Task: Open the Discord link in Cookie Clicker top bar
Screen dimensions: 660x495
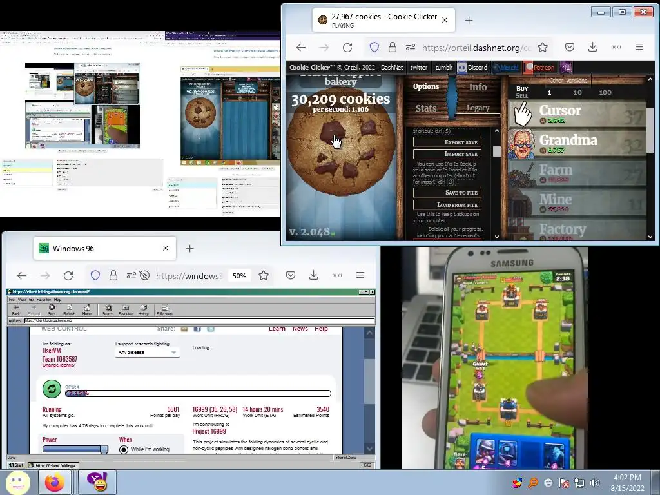Action: 478,67
